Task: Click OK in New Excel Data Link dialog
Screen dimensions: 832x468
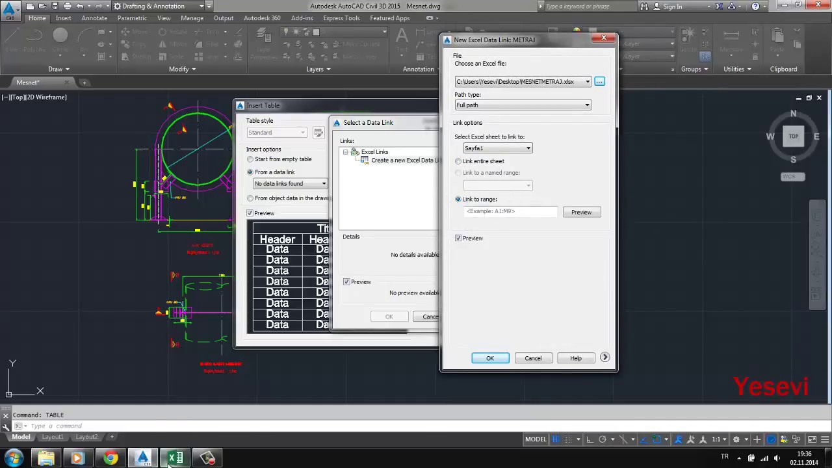Action: click(490, 358)
